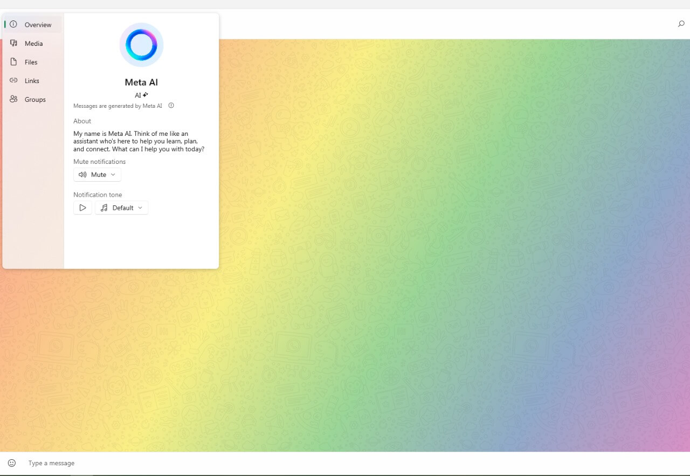Click the About description text
Screen dimensions: 690x476
pyautogui.click(x=139, y=141)
